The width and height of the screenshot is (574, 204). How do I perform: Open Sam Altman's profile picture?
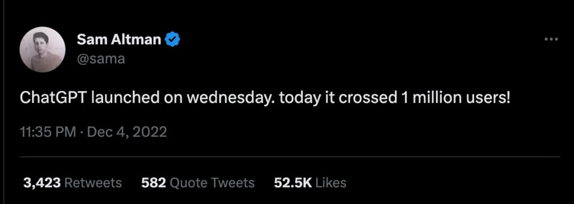pyautogui.click(x=43, y=49)
